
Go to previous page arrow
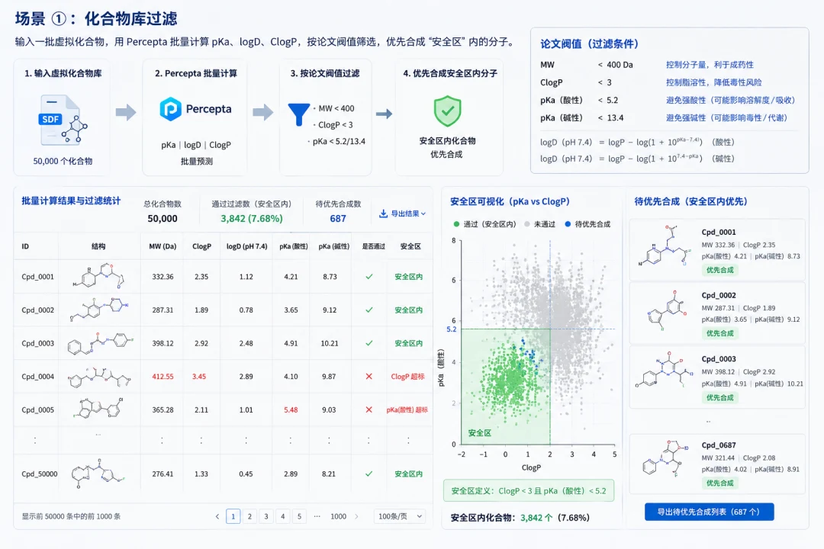(217, 516)
